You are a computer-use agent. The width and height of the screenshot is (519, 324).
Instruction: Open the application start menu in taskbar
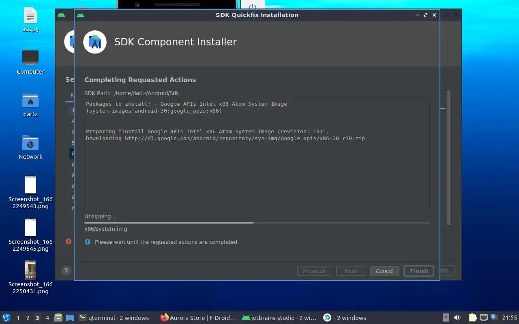pyautogui.click(x=6, y=318)
